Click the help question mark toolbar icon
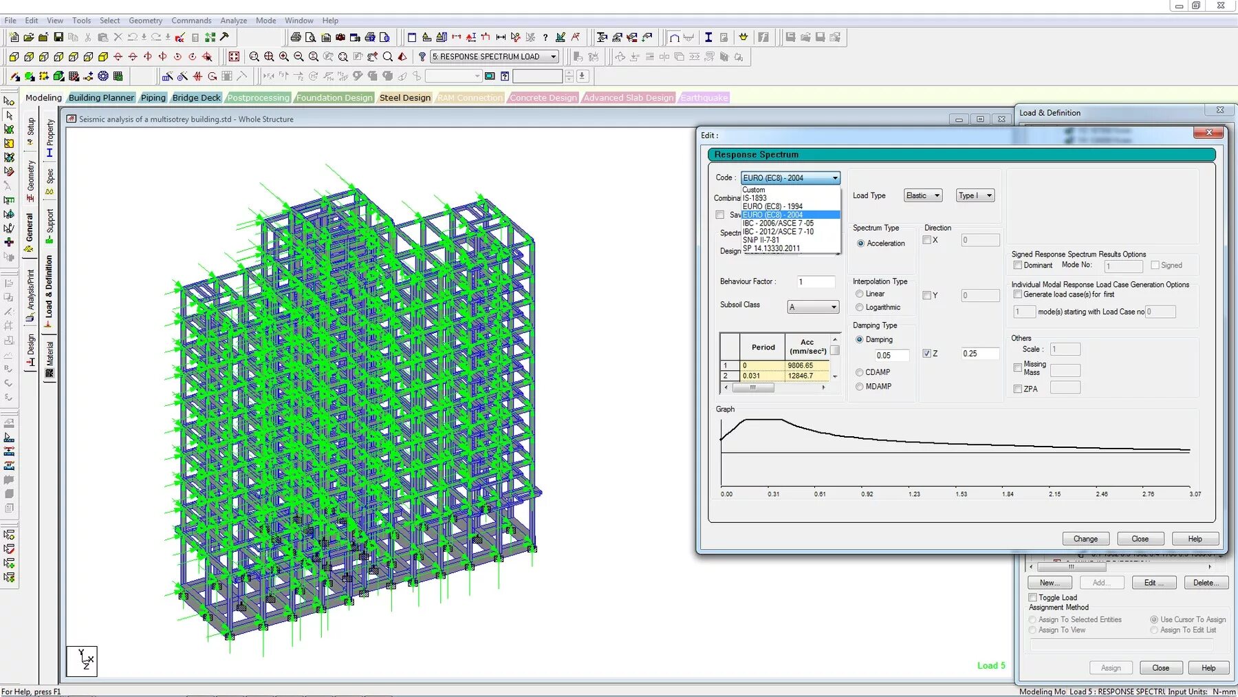Viewport: 1238px width, 697px height. pyautogui.click(x=545, y=37)
